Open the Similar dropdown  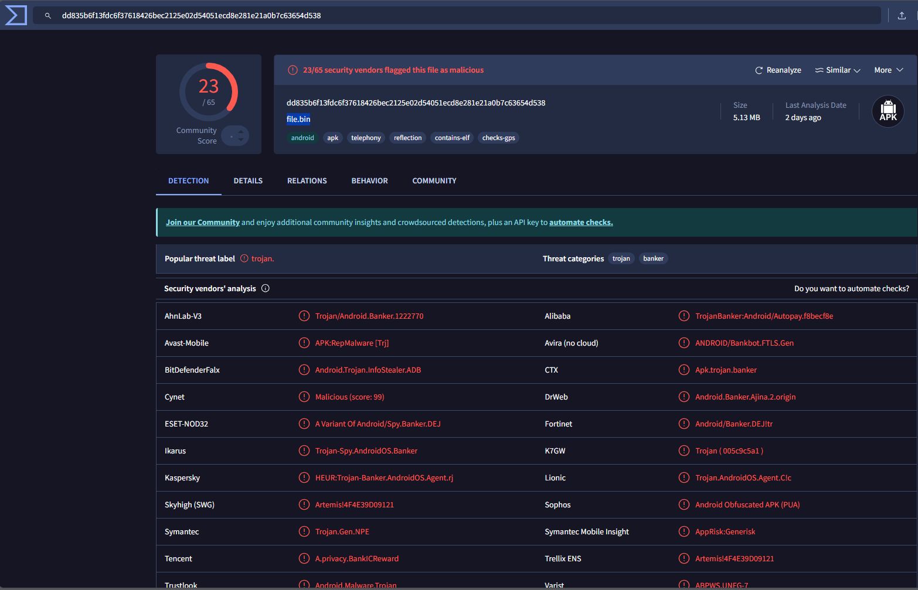point(838,70)
